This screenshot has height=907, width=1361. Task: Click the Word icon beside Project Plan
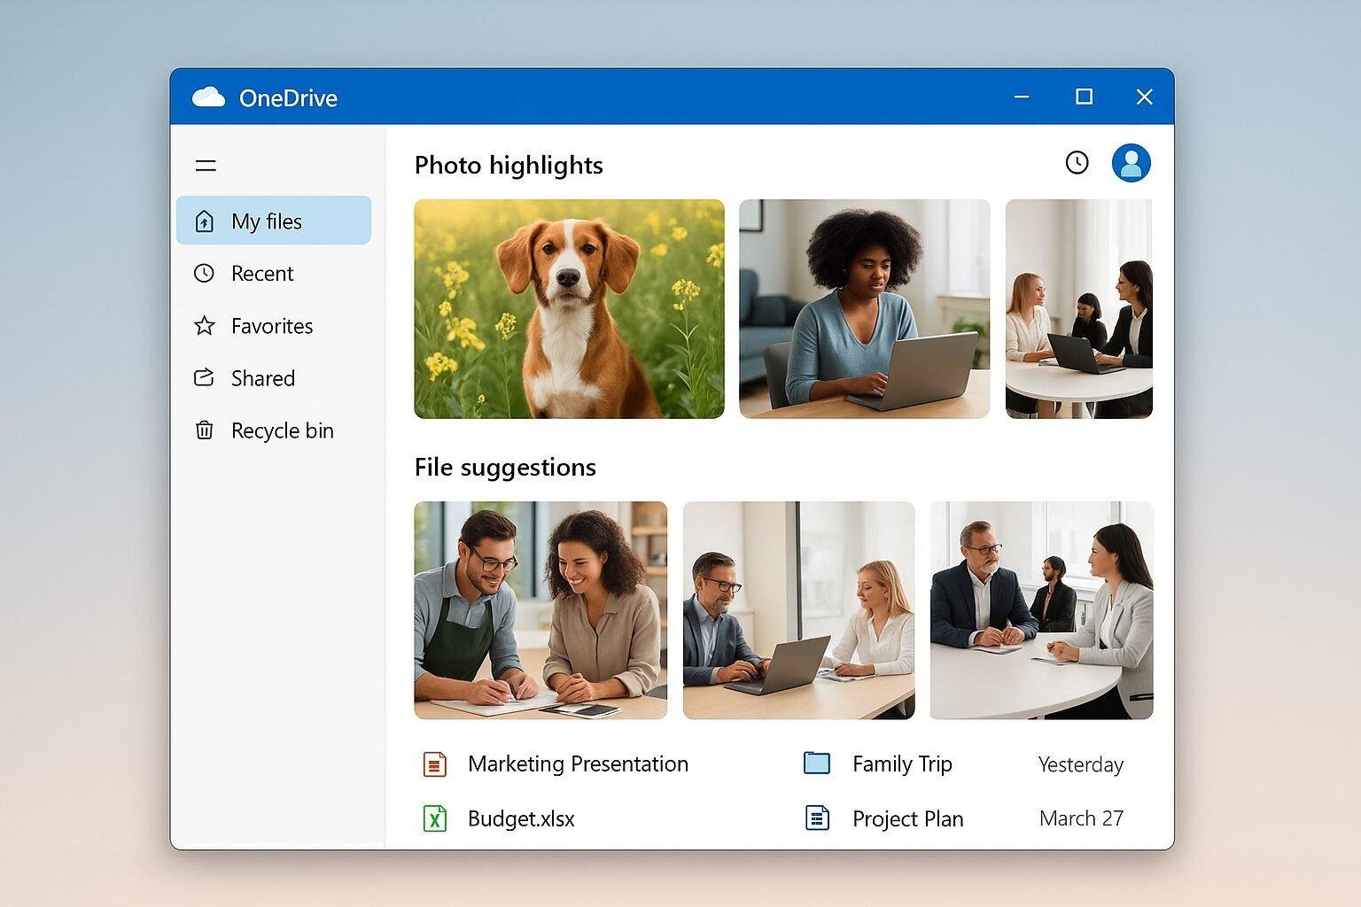(x=816, y=818)
